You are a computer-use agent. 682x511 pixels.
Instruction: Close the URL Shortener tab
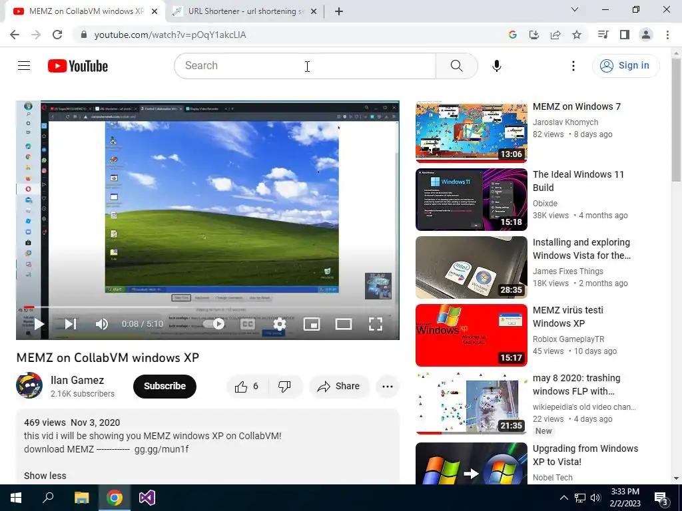point(314,11)
